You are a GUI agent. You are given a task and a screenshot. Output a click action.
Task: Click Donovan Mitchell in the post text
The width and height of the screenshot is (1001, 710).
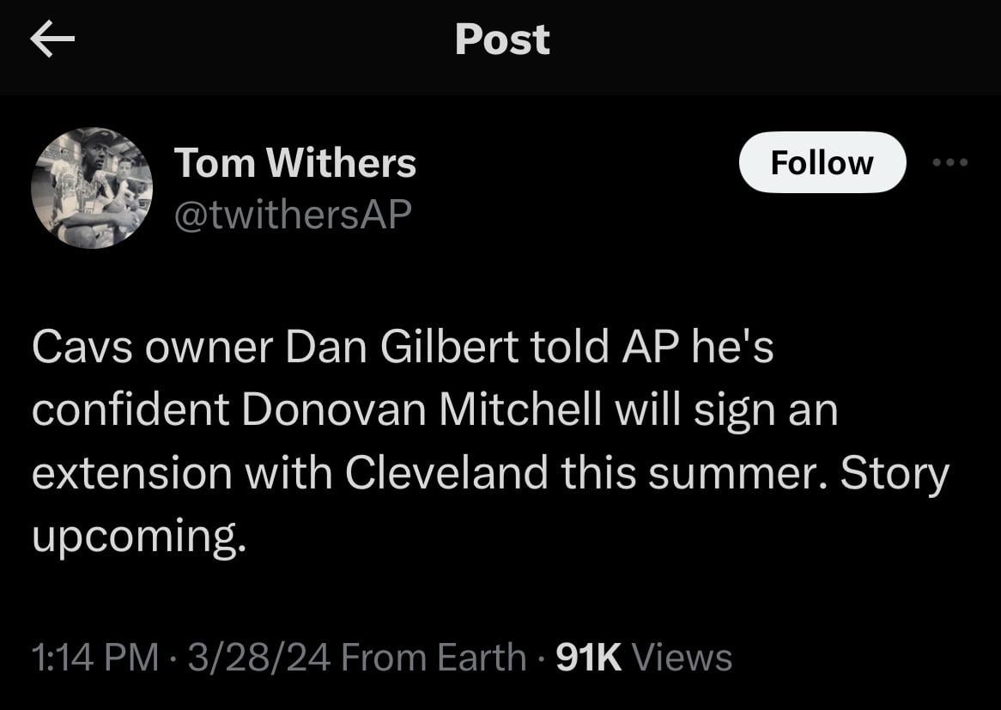[x=421, y=410]
